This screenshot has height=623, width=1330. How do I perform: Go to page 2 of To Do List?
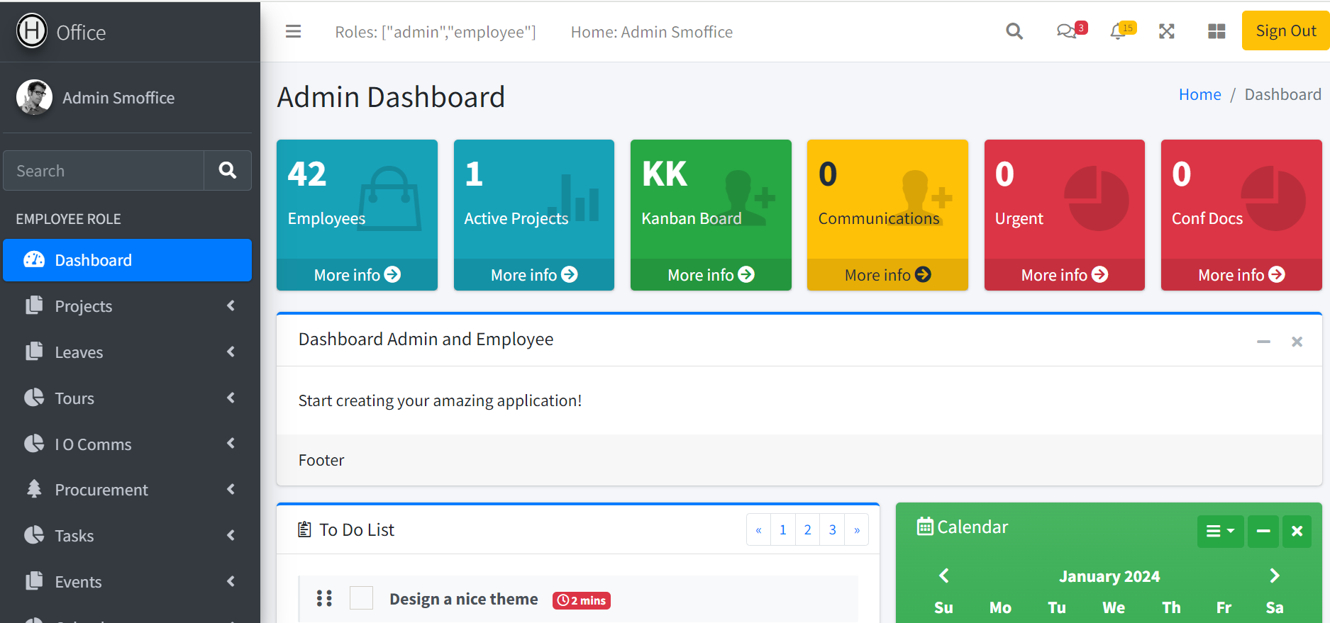click(807, 529)
